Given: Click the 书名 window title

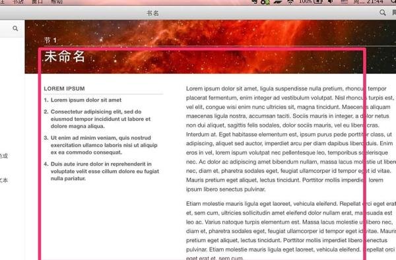Looking at the screenshot, I should point(152,13).
